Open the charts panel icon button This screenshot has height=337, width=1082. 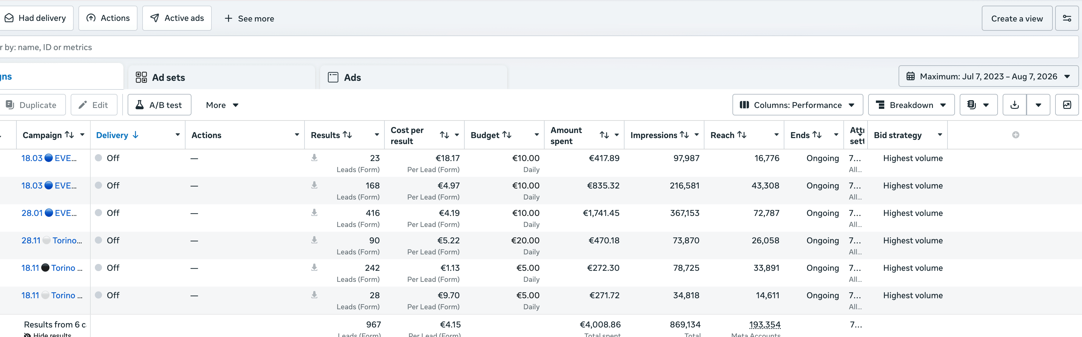[x=1067, y=105]
